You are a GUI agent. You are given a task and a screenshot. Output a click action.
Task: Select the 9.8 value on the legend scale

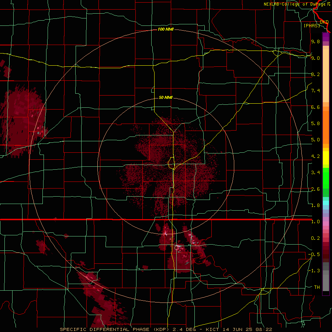pyautogui.click(x=315, y=41)
